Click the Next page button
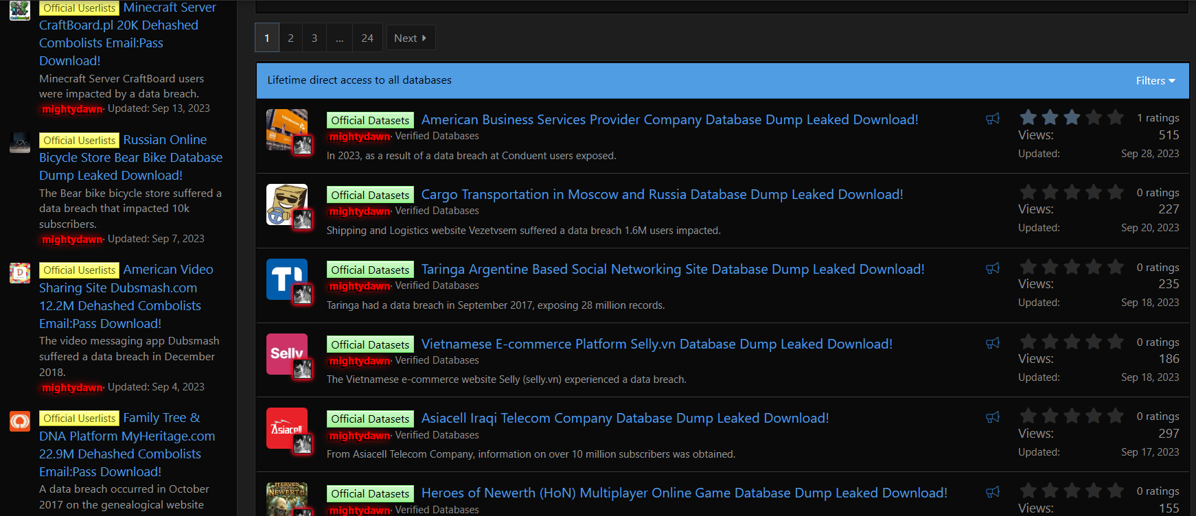Image resolution: width=1196 pixels, height=516 pixels. [411, 38]
